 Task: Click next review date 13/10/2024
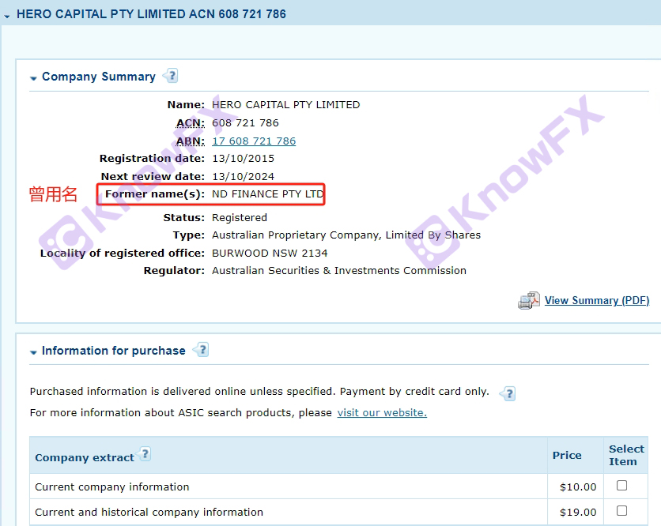(244, 176)
